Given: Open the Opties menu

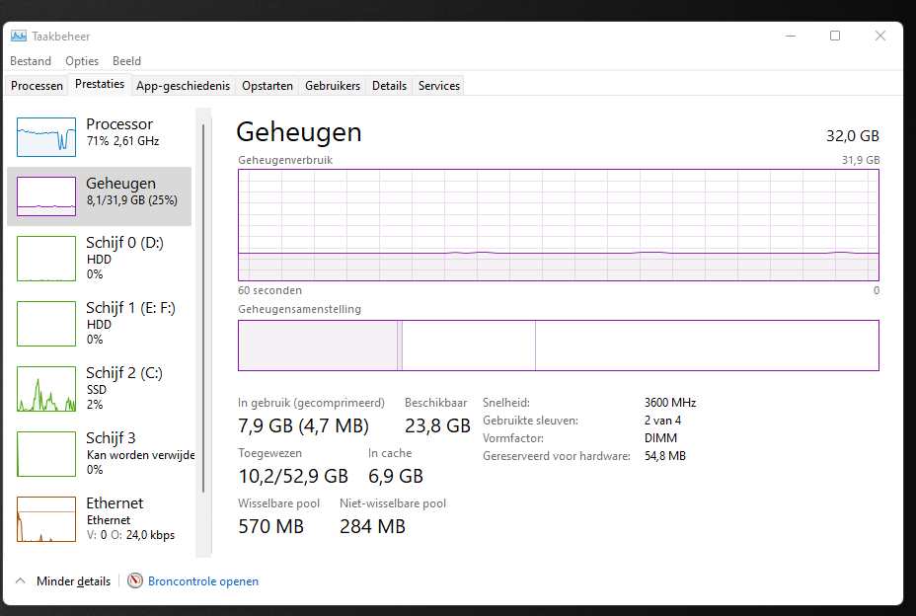Looking at the screenshot, I should pyautogui.click(x=82, y=61).
